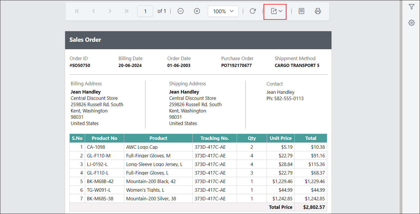Switch to print layout view

coord(301,11)
